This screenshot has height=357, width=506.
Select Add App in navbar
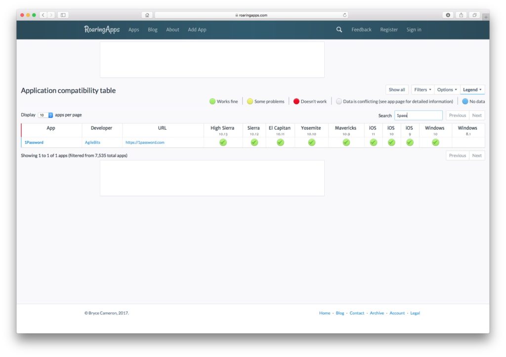pos(197,29)
